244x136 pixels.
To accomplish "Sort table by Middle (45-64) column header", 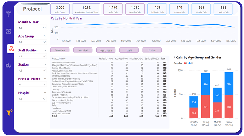I will [x=136, y=58].
